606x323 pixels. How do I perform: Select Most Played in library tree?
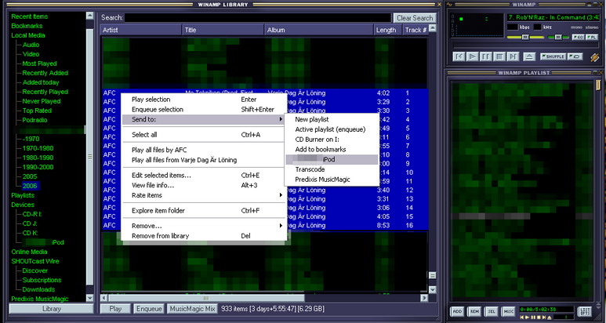(x=39, y=64)
